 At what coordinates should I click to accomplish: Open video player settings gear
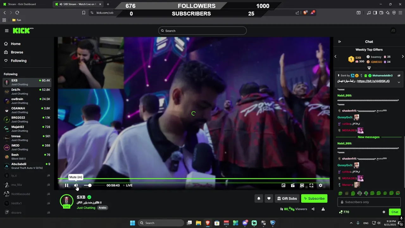[x=321, y=185]
